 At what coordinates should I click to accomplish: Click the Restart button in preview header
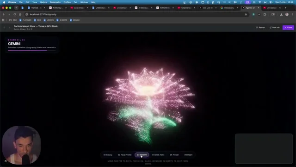[x=260, y=27]
